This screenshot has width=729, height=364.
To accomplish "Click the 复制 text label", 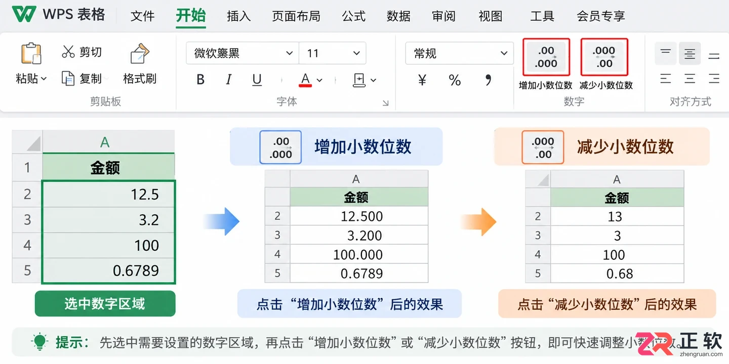I will tap(91, 78).
